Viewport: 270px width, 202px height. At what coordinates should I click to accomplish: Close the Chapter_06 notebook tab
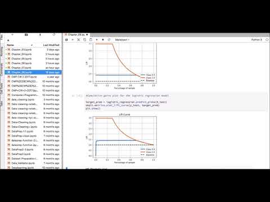point(87,35)
